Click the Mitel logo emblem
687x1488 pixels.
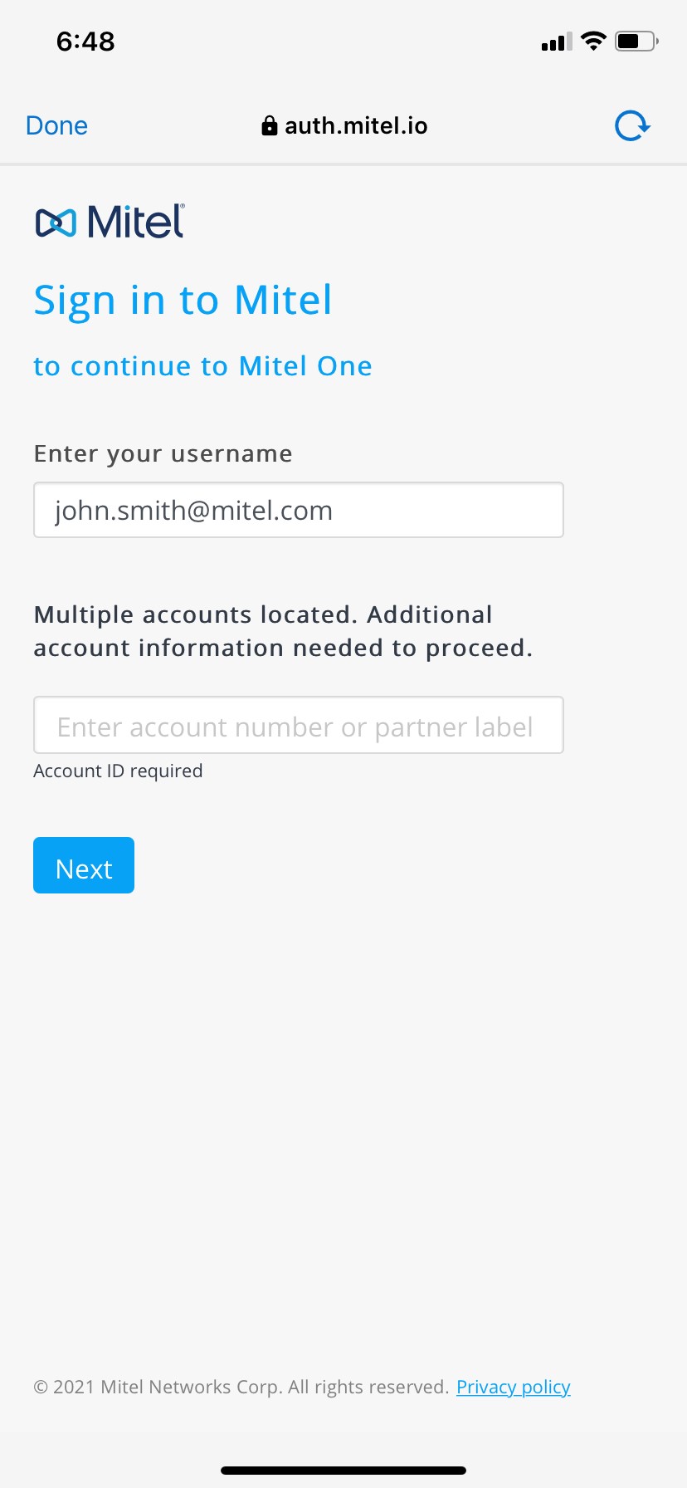(56, 223)
